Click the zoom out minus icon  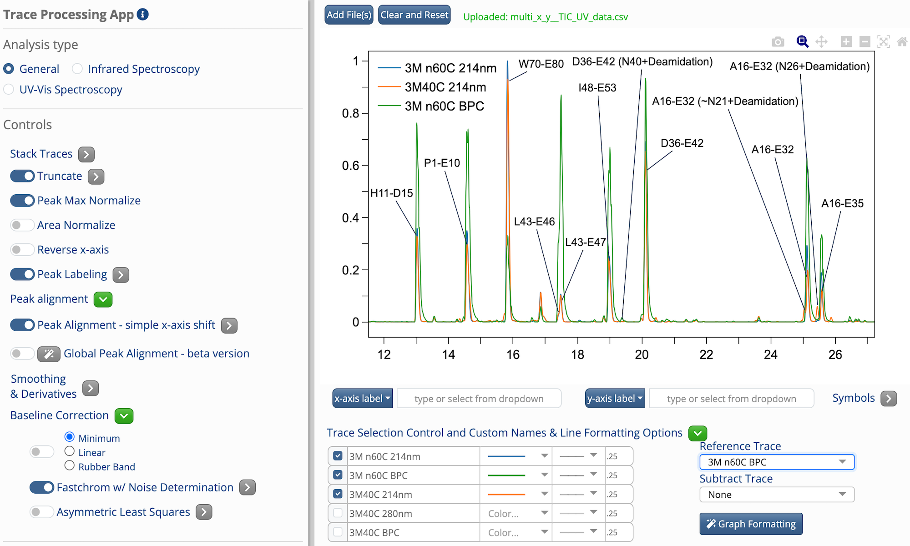click(x=864, y=42)
